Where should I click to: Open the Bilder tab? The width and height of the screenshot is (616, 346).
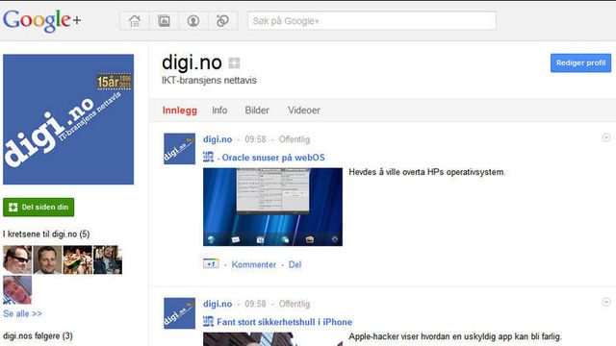(257, 111)
